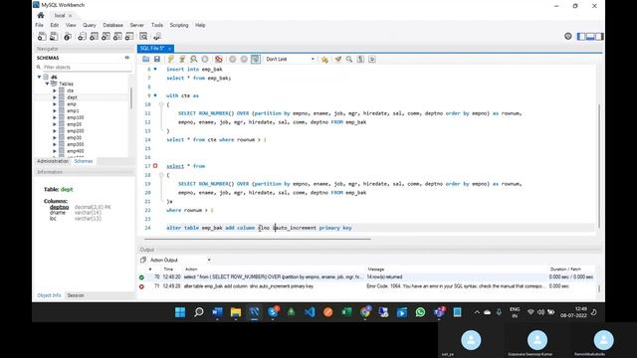Search table data icon in main toolbar
Viewport: 637px width, 358px height.
tap(143, 37)
